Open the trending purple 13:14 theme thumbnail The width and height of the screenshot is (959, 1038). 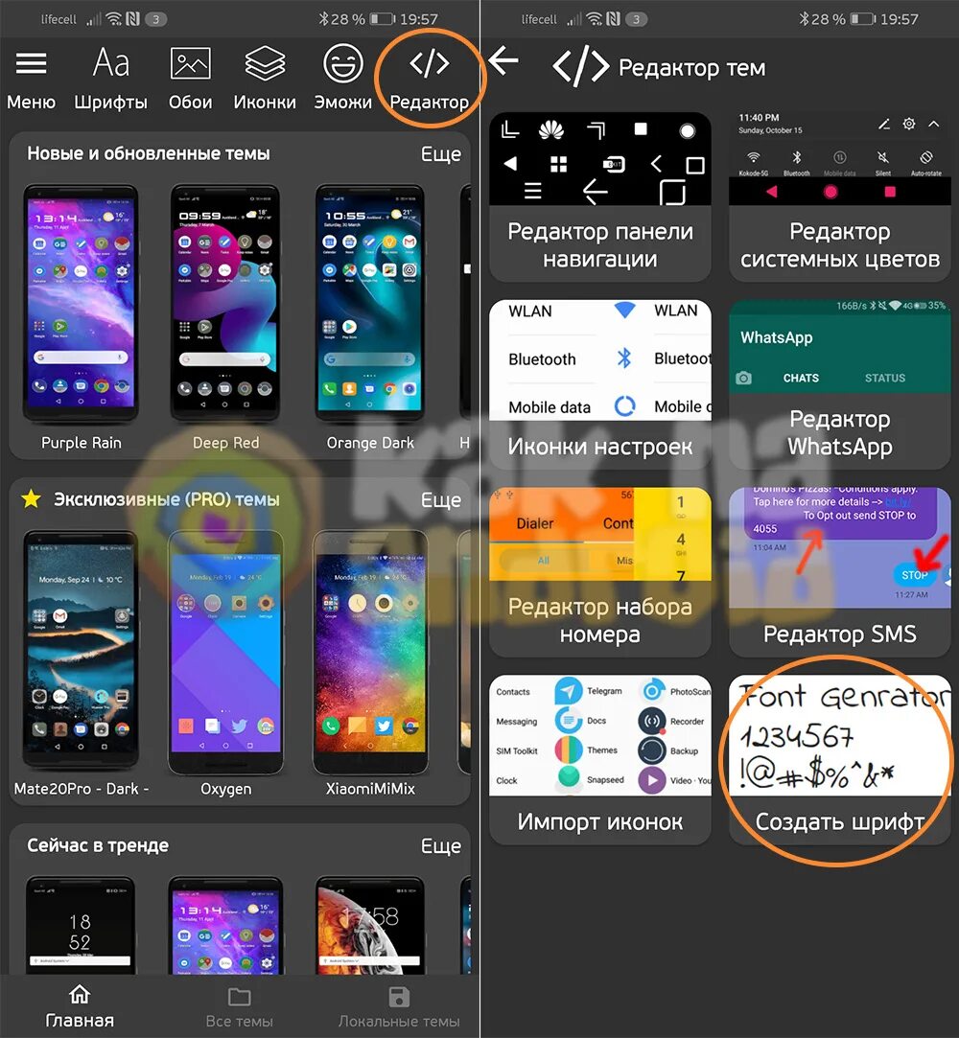(225, 925)
